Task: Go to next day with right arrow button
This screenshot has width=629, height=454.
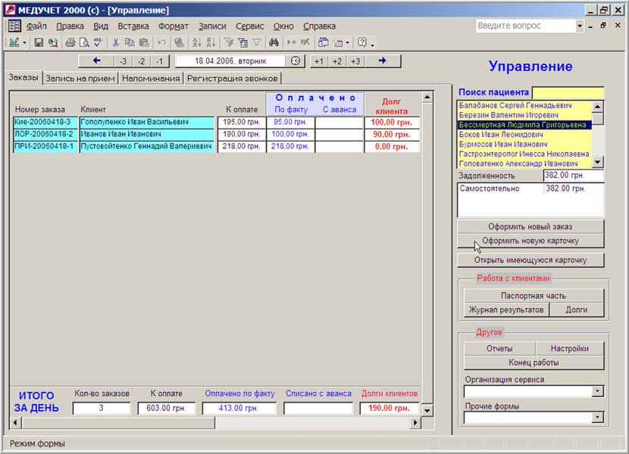Action: click(x=382, y=61)
